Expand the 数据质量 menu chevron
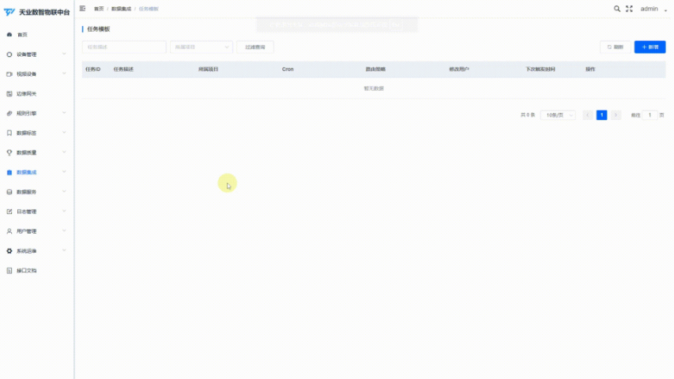This screenshot has height=379, width=674. pyautogui.click(x=64, y=152)
